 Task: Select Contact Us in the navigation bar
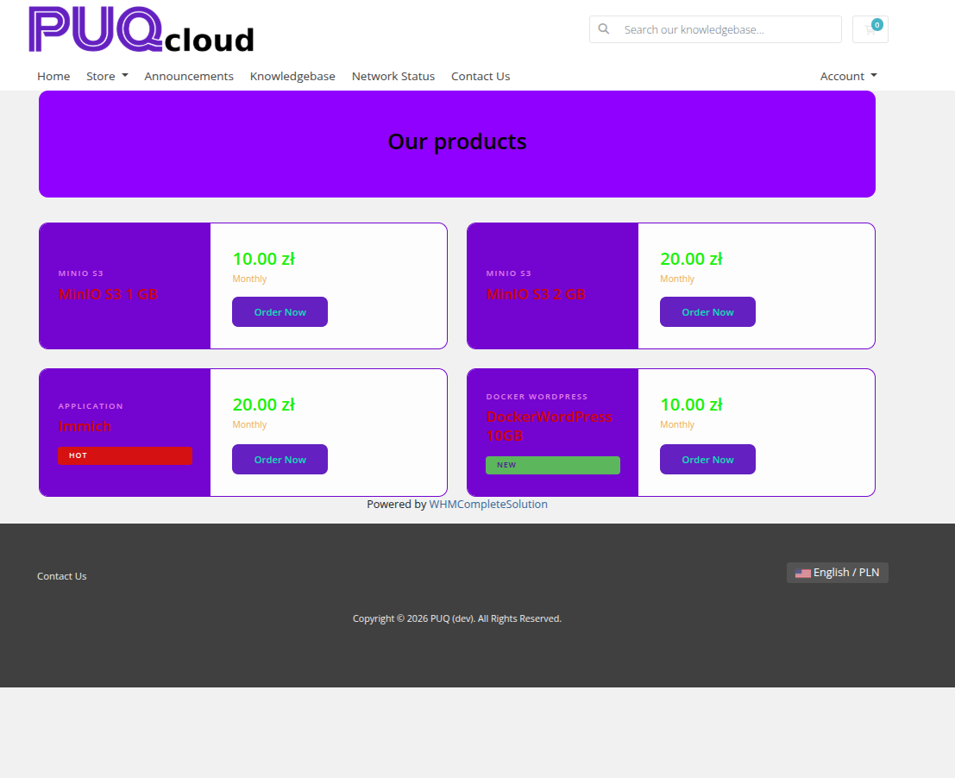481,76
